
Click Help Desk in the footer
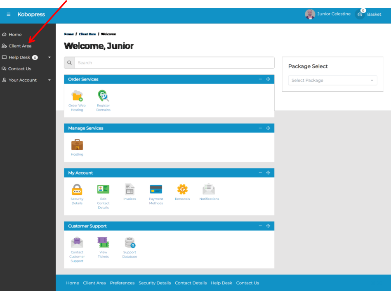221,283
